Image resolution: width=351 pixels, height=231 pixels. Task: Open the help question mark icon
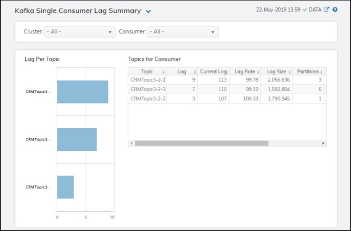point(335,10)
